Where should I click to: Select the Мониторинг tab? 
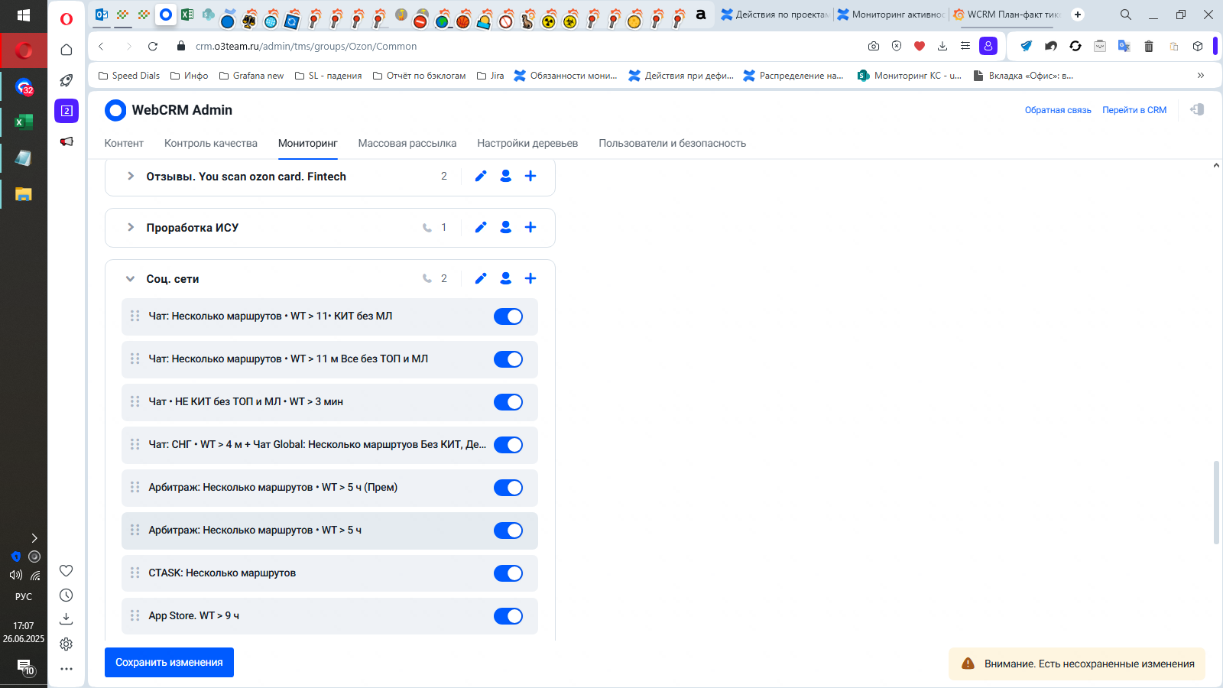pos(308,143)
